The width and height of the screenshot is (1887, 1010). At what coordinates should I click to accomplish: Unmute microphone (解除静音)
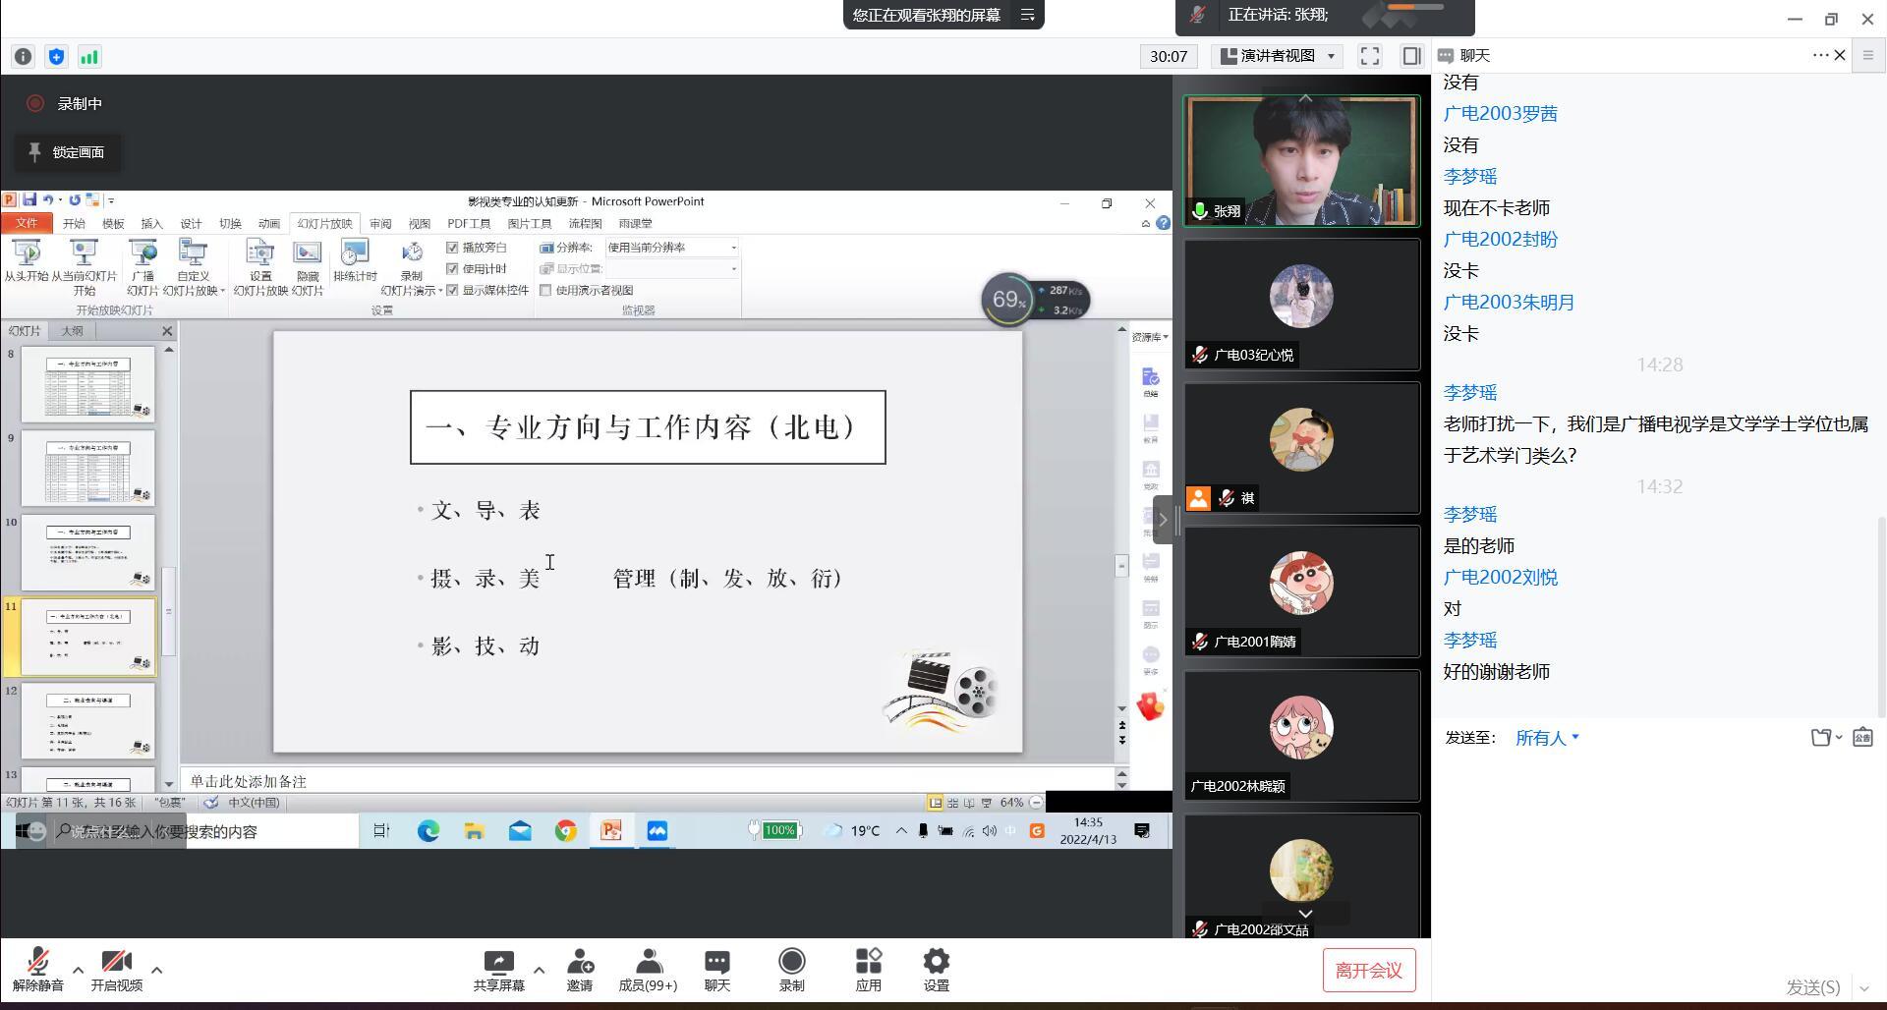click(37, 969)
